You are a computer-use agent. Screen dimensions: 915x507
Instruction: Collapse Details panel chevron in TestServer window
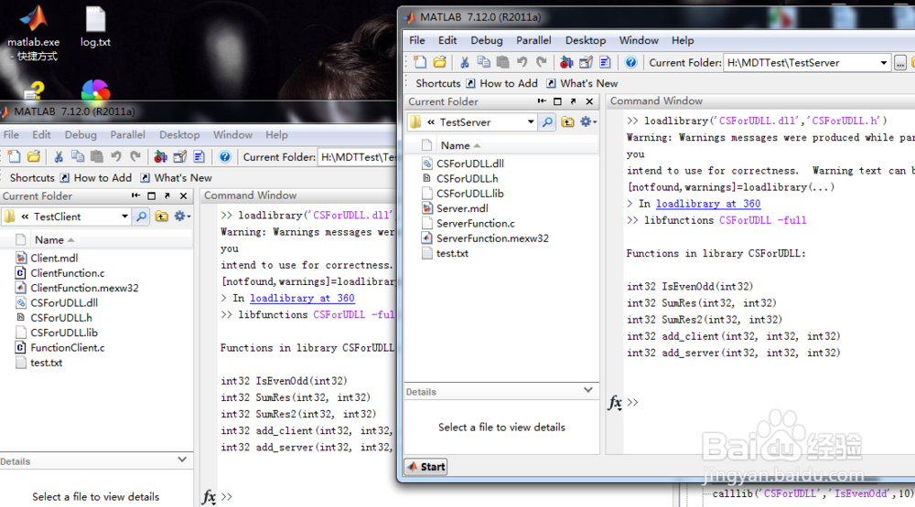tap(588, 390)
